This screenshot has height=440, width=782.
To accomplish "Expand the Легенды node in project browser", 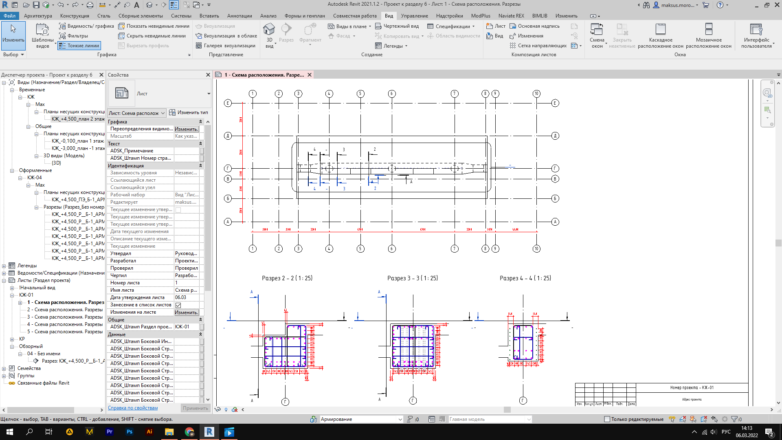I will pos(4,266).
